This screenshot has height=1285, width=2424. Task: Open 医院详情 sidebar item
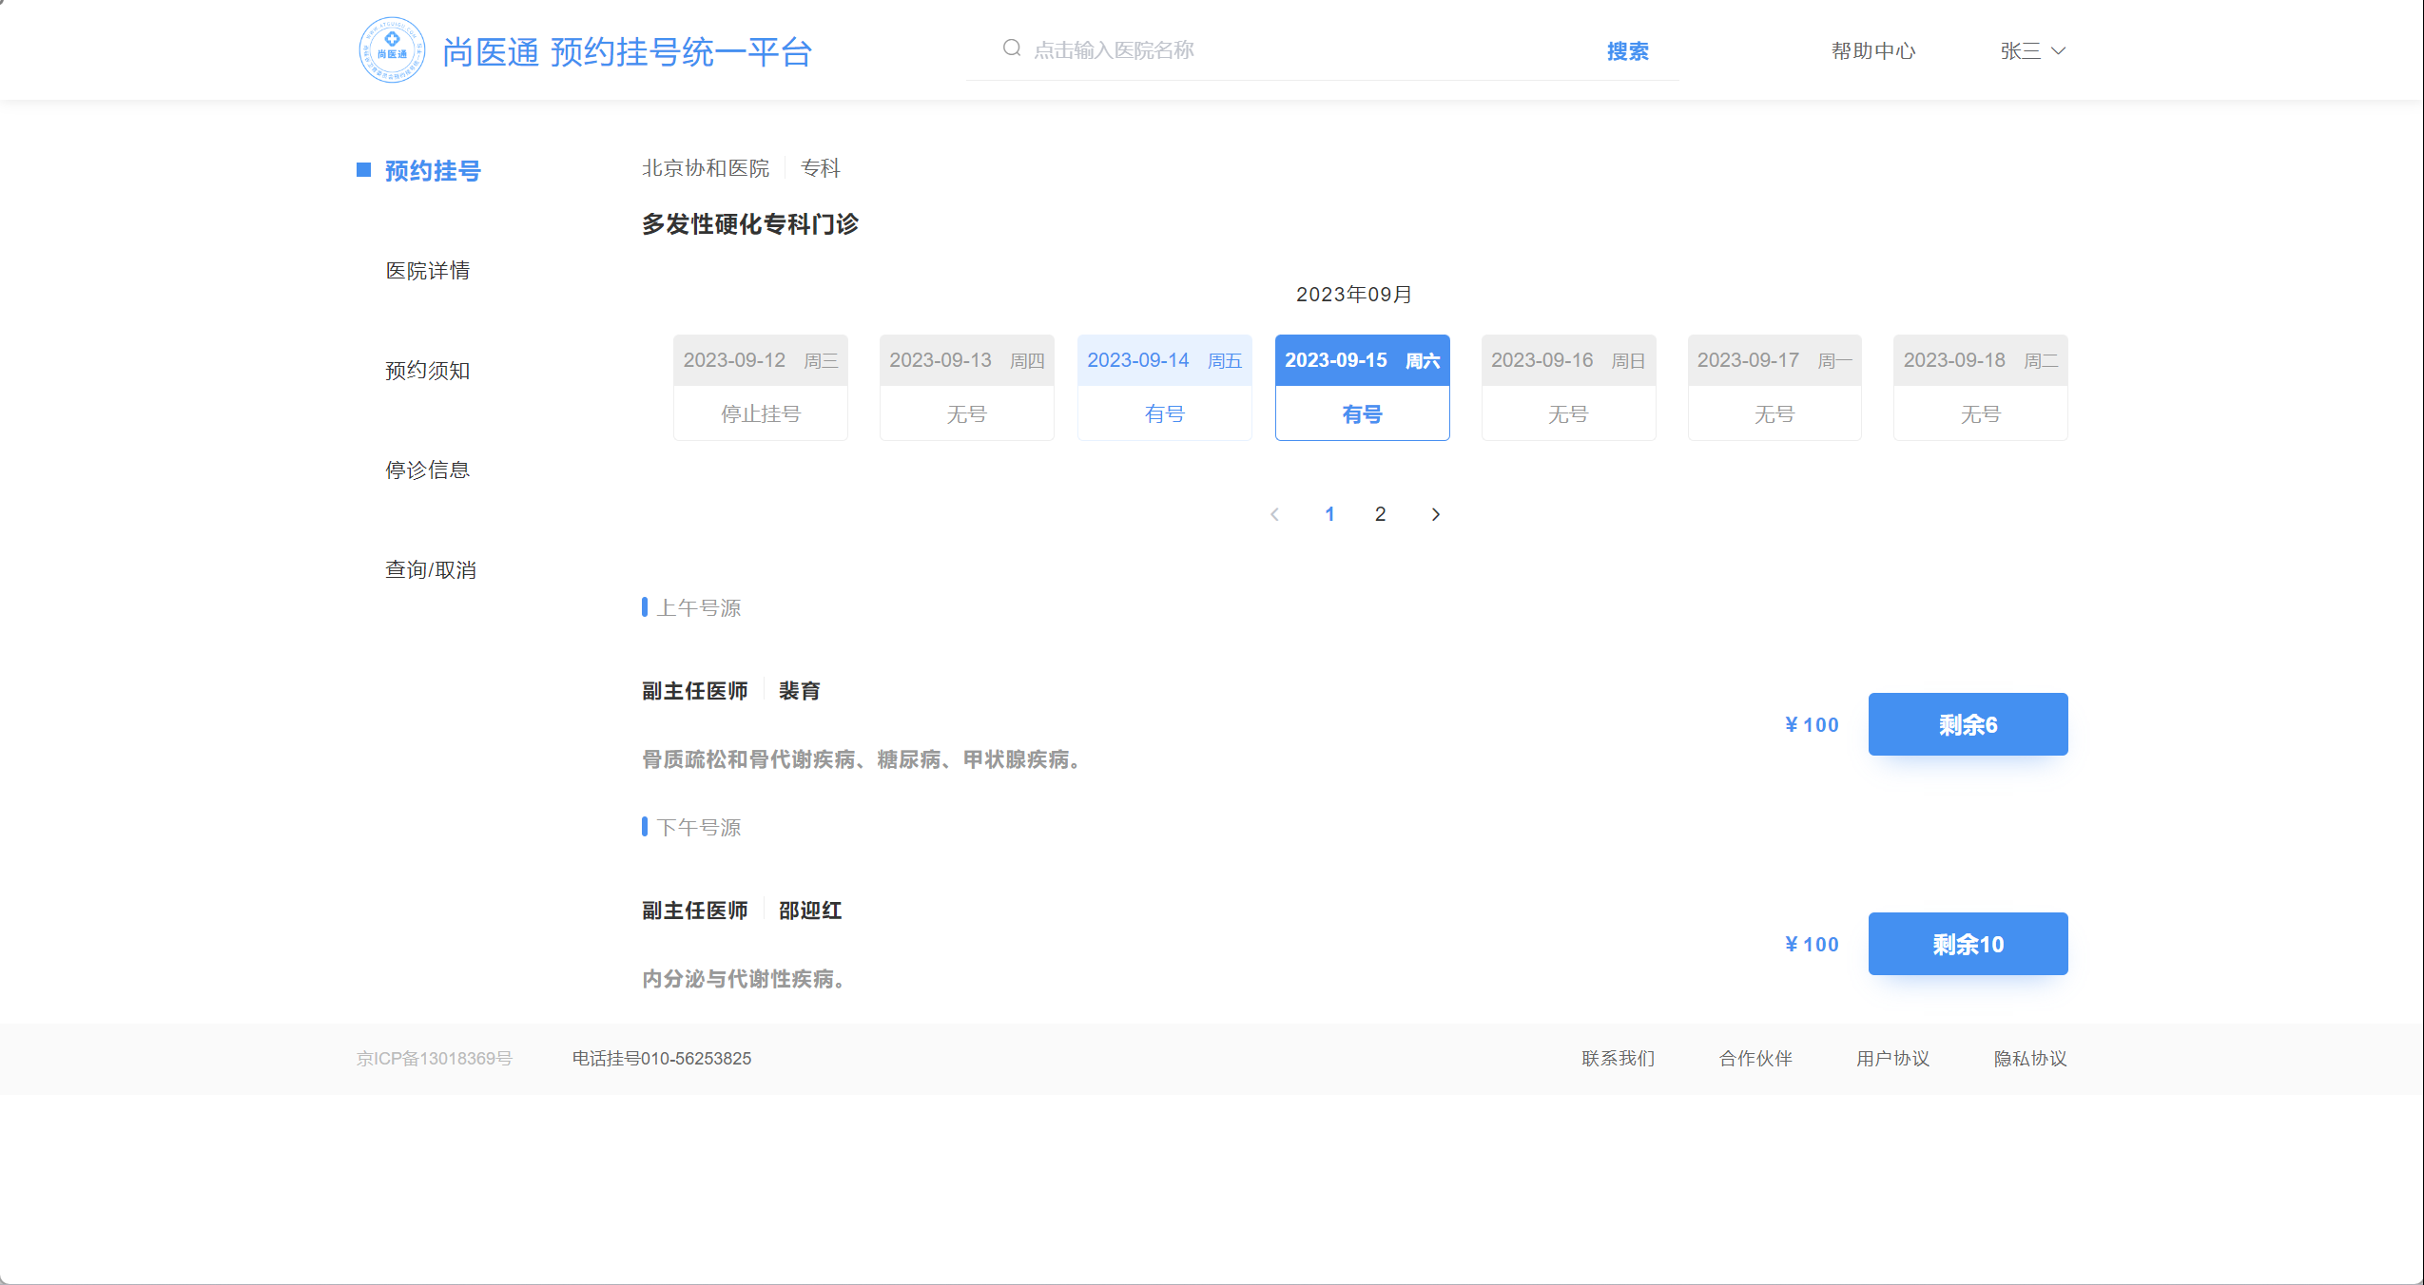click(428, 271)
